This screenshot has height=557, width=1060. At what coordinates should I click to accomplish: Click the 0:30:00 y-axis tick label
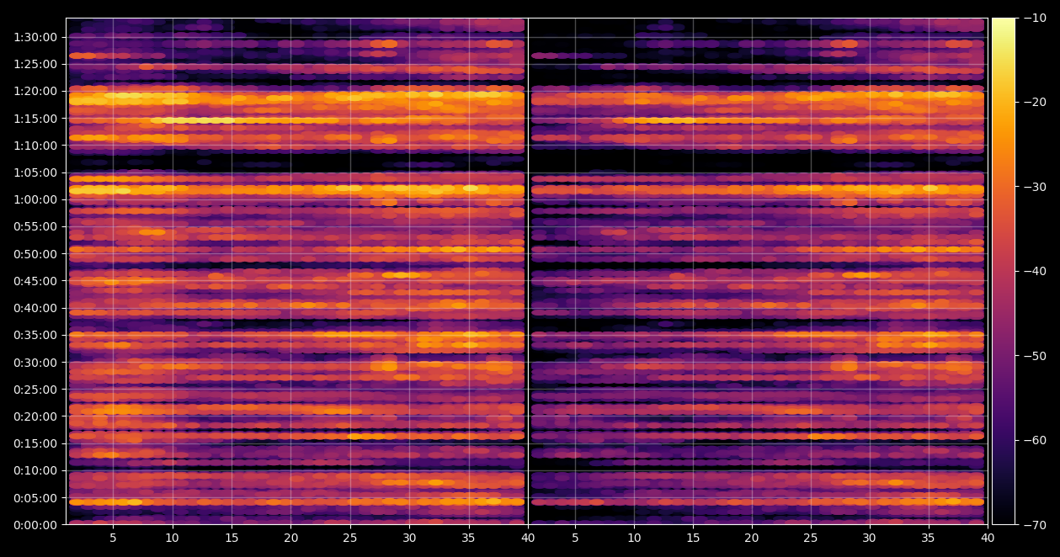pos(35,363)
